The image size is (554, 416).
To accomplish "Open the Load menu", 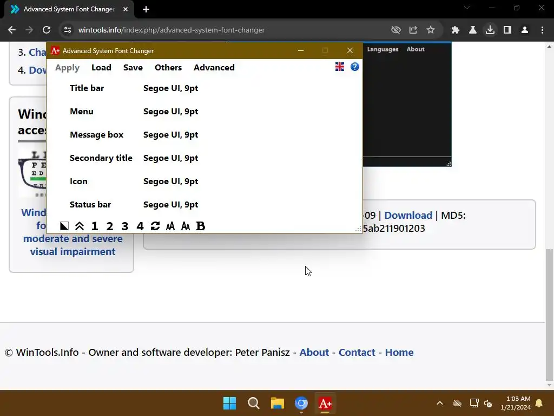I will click(101, 68).
